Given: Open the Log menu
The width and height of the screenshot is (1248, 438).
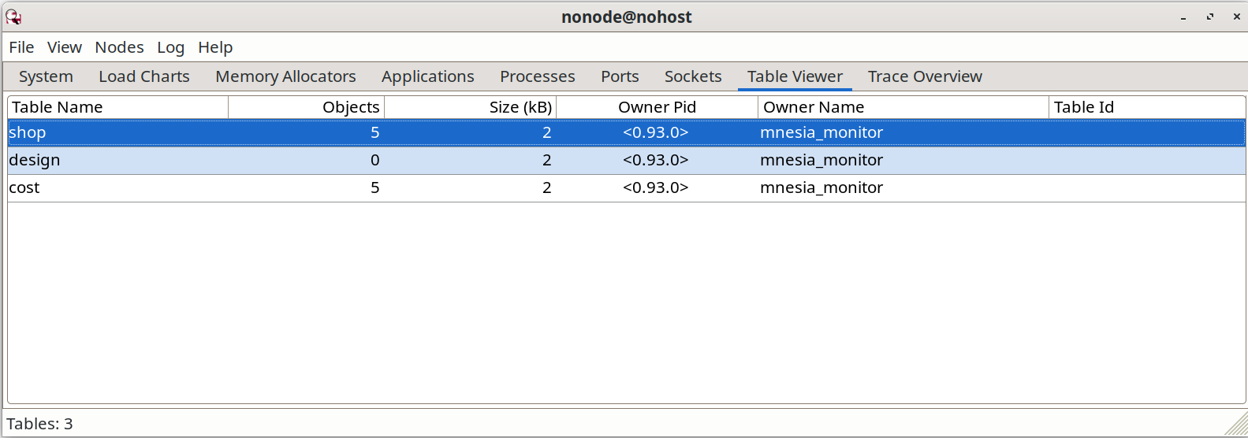Looking at the screenshot, I should tap(170, 47).
